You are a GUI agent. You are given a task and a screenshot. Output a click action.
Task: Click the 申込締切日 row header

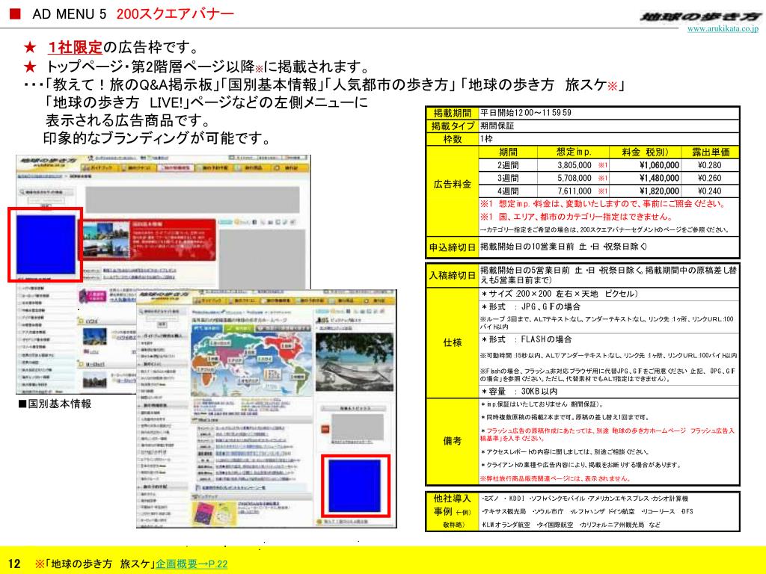coord(453,247)
